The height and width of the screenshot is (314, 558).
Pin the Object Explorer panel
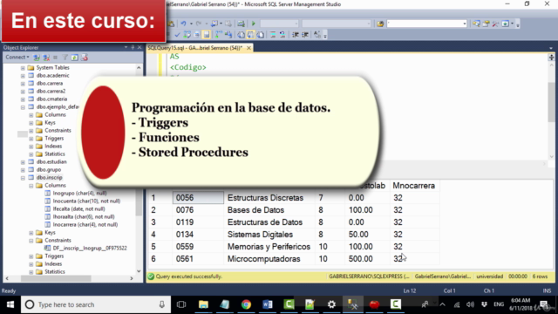(x=133, y=47)
